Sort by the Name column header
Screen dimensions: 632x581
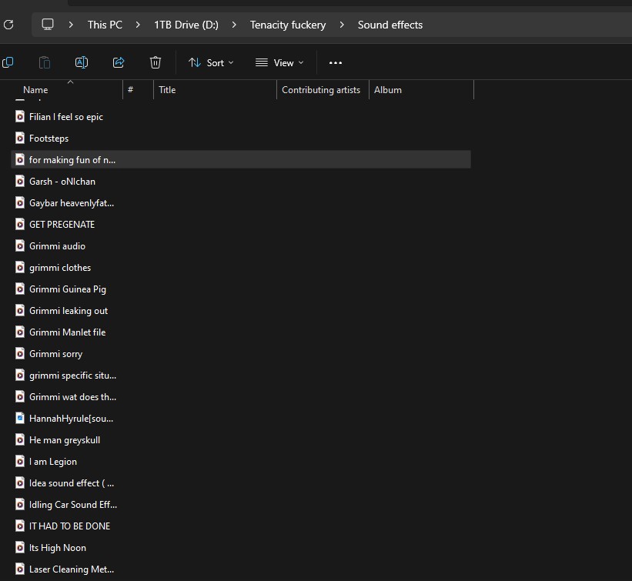pos(35,90)
